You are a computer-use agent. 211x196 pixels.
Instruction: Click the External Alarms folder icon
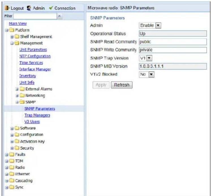click(x=22, y=89)
